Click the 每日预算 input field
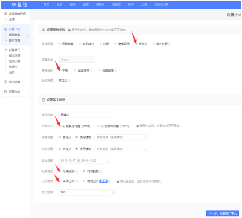The height and width of the screenshot is (218, 242). click(x=84, y=192)
